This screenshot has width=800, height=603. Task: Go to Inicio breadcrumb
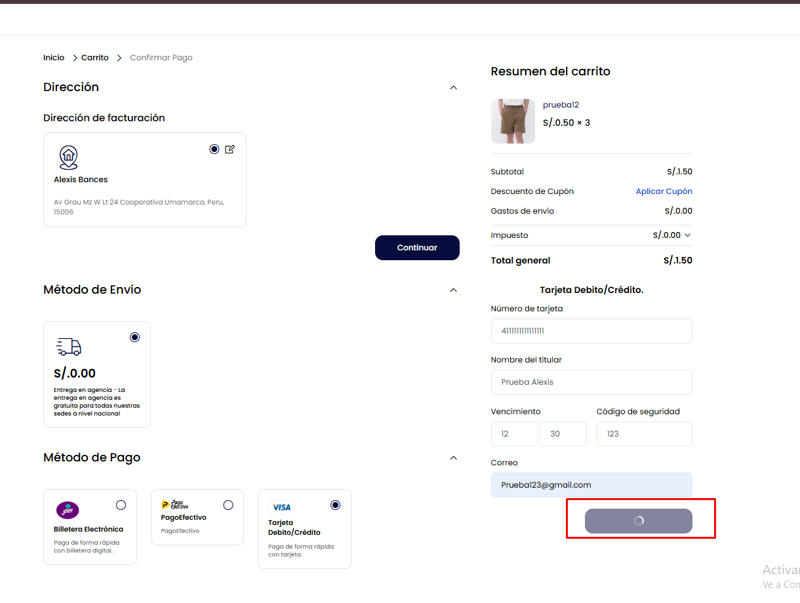coord(54,58)
